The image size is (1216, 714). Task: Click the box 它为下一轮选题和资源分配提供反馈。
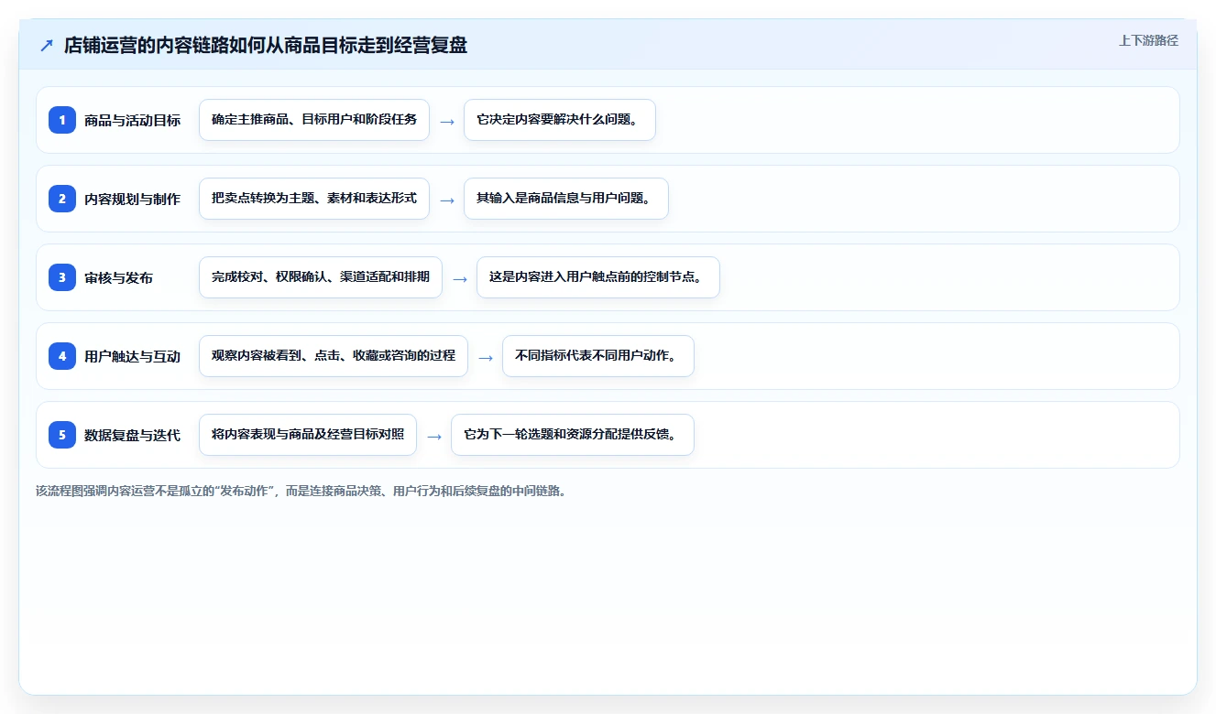click(x=573, y=435)
